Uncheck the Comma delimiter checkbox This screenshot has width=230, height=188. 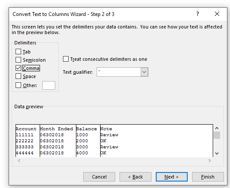click(18, 68)
